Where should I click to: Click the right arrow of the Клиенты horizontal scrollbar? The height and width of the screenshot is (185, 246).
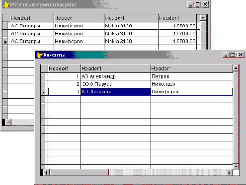pyautogui.click(x=229, y=173)
